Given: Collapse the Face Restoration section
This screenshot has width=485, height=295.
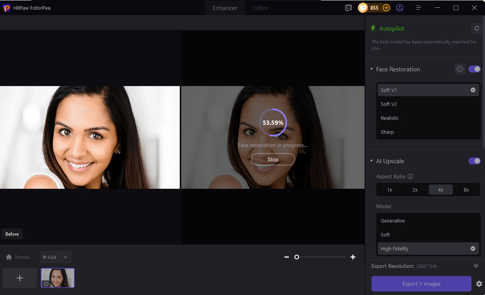Looking at the screenshot, I should (371, 69).
